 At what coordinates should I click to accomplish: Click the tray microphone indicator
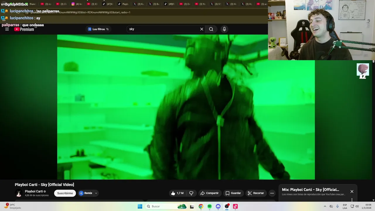coord(337,206)
